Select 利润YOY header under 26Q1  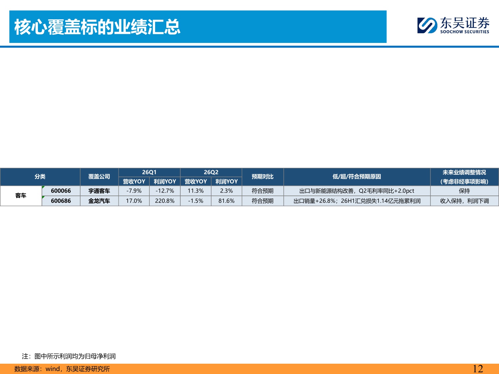(x=165, y=182)
